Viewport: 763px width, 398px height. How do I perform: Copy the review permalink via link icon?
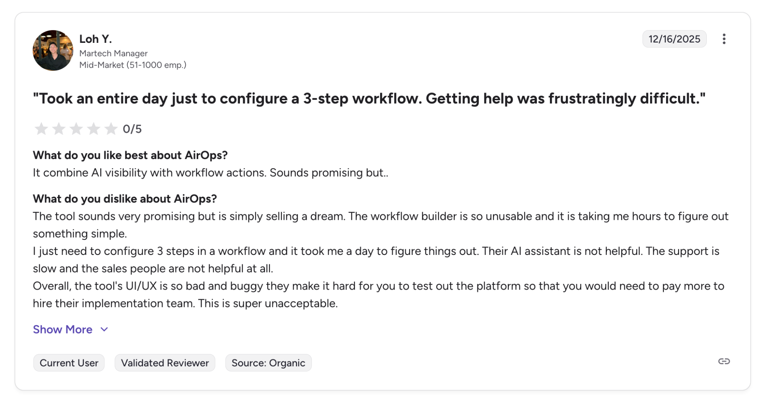coord(724,361)
